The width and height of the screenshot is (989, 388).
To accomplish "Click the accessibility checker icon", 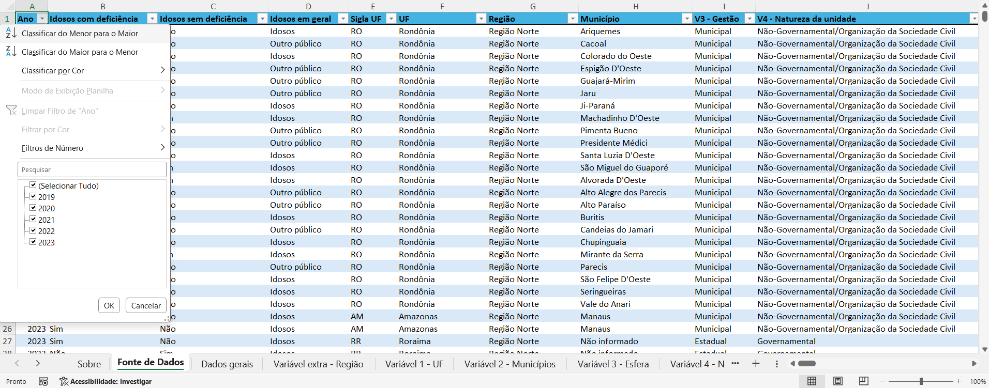I will pyautogui.click(x=64, y=381).
